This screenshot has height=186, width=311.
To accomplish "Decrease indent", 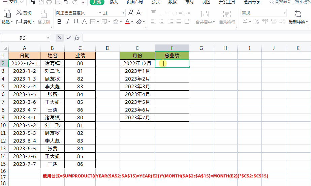I will (x=179, y=13).
